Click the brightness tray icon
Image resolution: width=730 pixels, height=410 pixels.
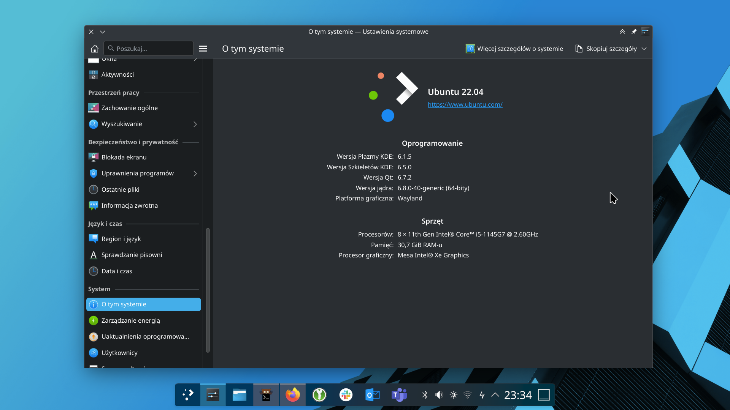(454, 395)
